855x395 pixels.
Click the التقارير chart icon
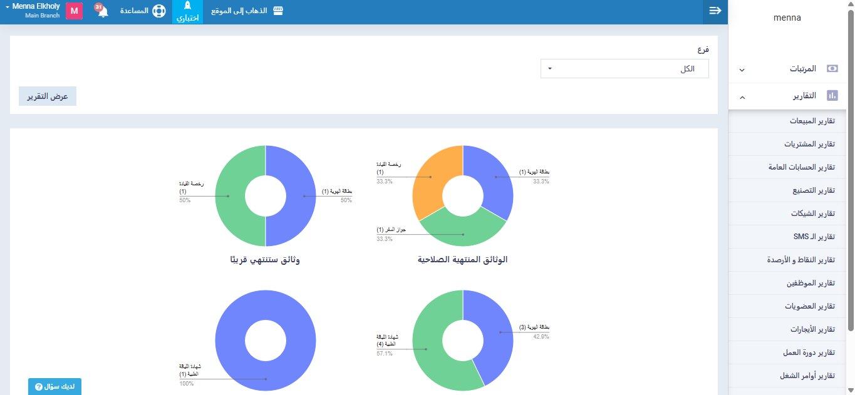click(x=832, y=96)
